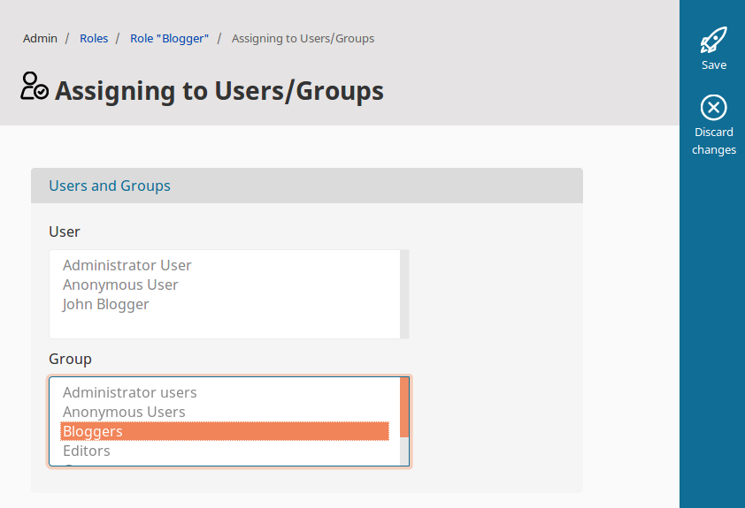Click the current breadcrumb Assigning to Users/Groups
This screenshot has height=508, width=745.
click(x=303, y=39)
